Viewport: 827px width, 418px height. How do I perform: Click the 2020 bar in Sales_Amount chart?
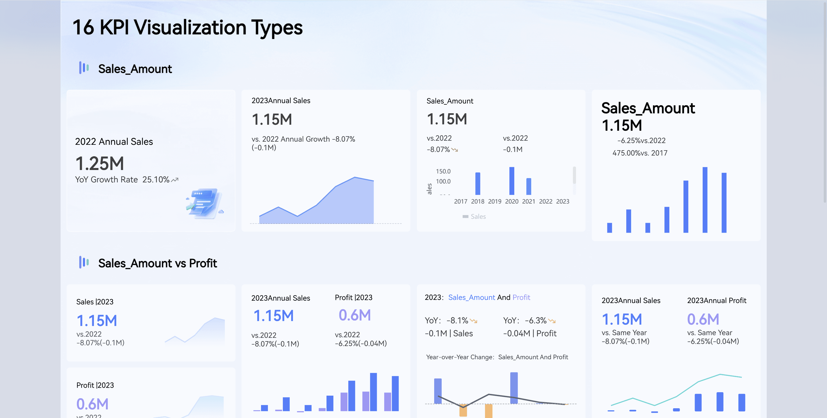(512, 181)
